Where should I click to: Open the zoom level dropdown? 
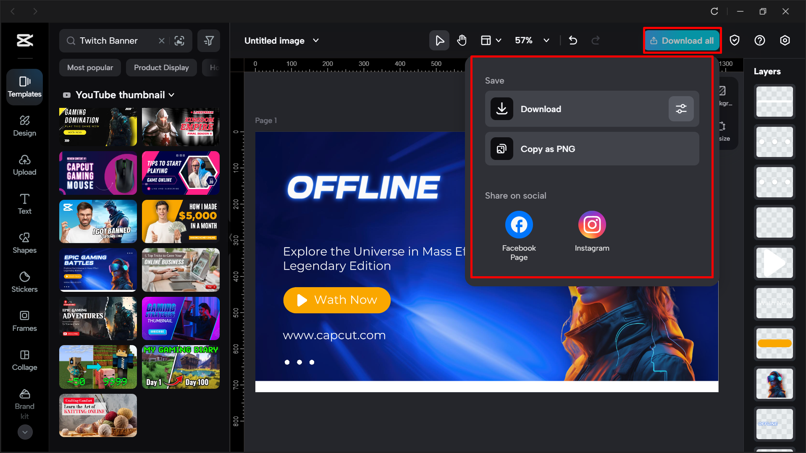click(x=546, y=40)
